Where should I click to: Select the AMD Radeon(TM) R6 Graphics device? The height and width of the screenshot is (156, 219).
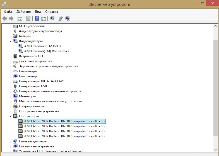point(47,51)
